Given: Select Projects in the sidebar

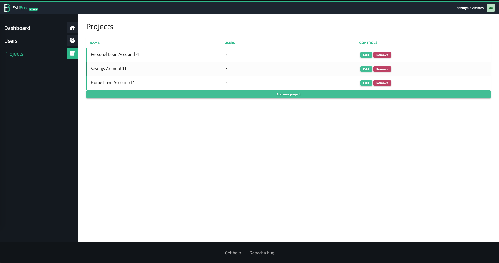Looking at the screenshot, I should [14, 54].
